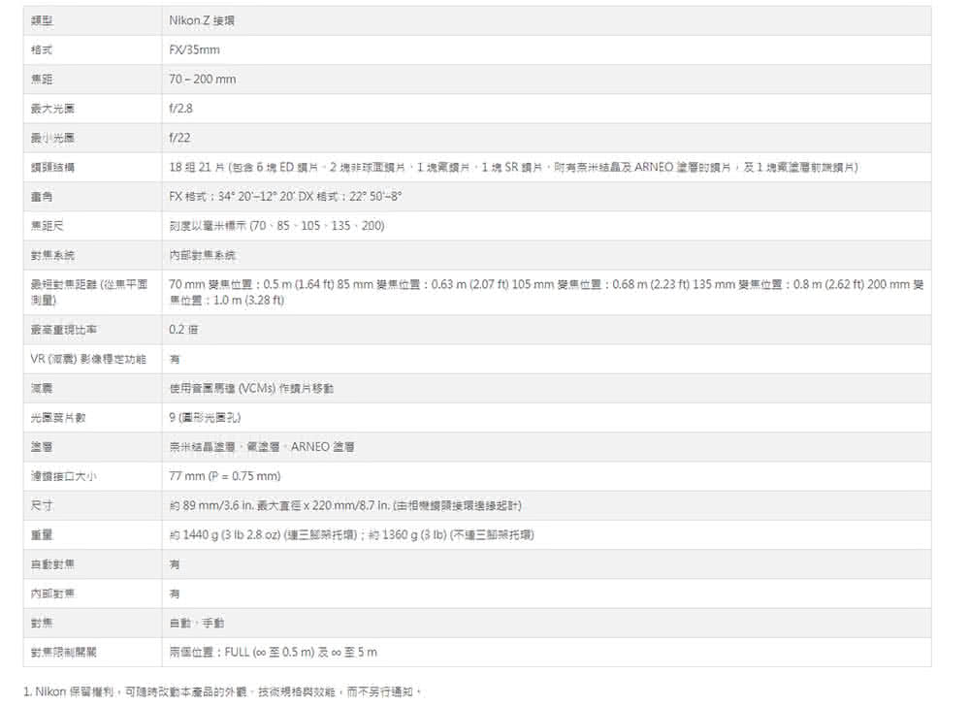Click the '70 – 200 mm' focal length value
The image size is (970, 706).
coord(202,79)
